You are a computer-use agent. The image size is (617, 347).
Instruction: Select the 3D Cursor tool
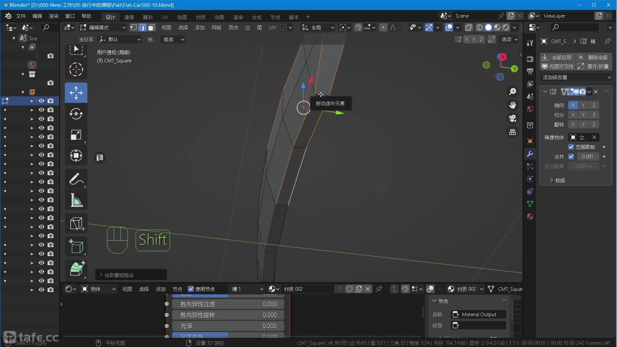76,69
